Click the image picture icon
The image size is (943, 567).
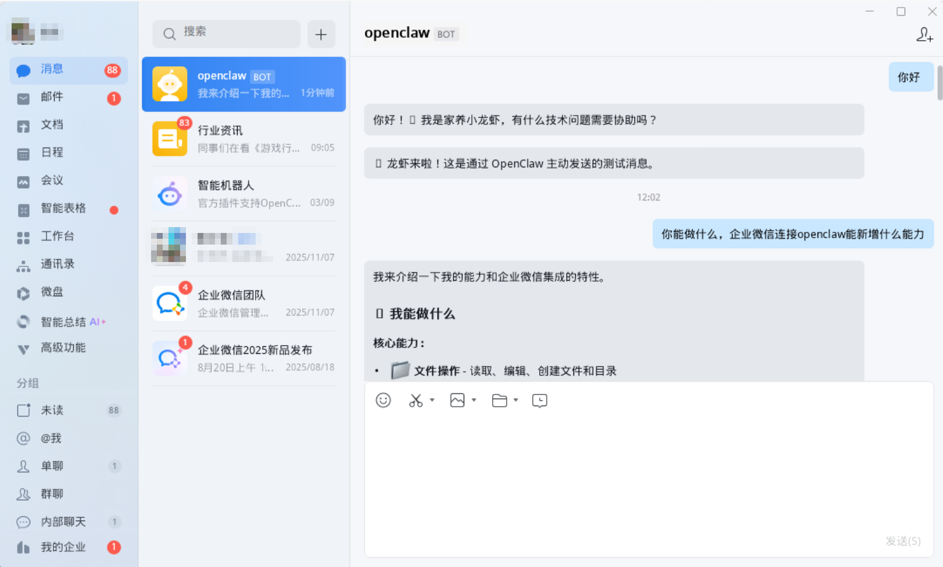(x=457, y=400)
